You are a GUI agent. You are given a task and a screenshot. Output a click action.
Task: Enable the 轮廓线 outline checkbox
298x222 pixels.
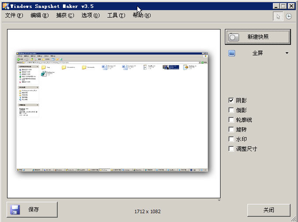231,120
